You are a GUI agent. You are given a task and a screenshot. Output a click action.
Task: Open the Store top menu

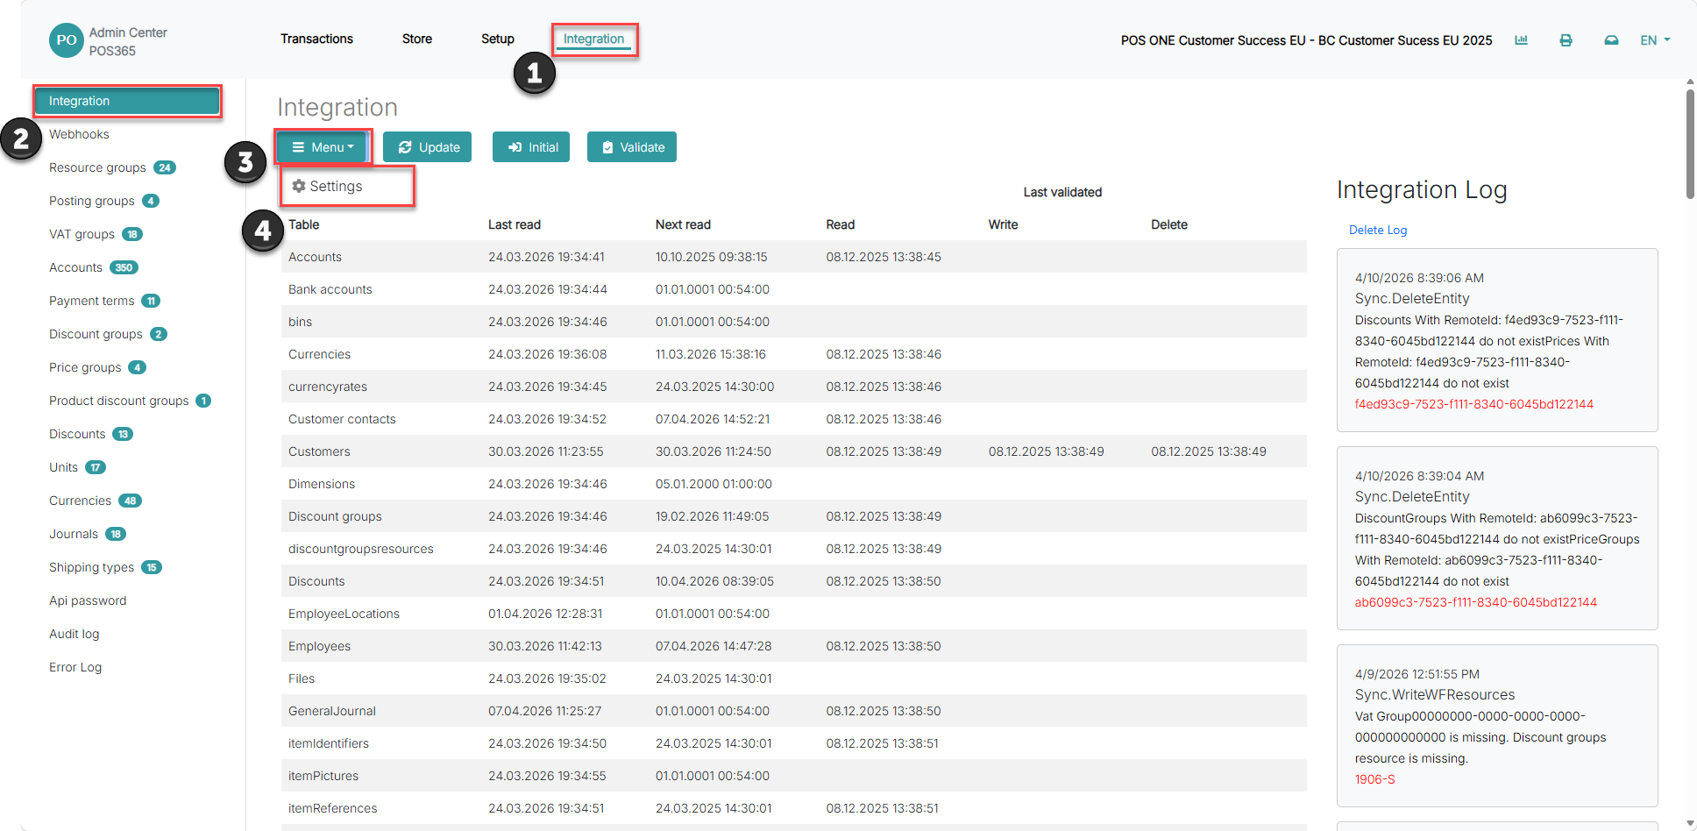coord(417,39)
